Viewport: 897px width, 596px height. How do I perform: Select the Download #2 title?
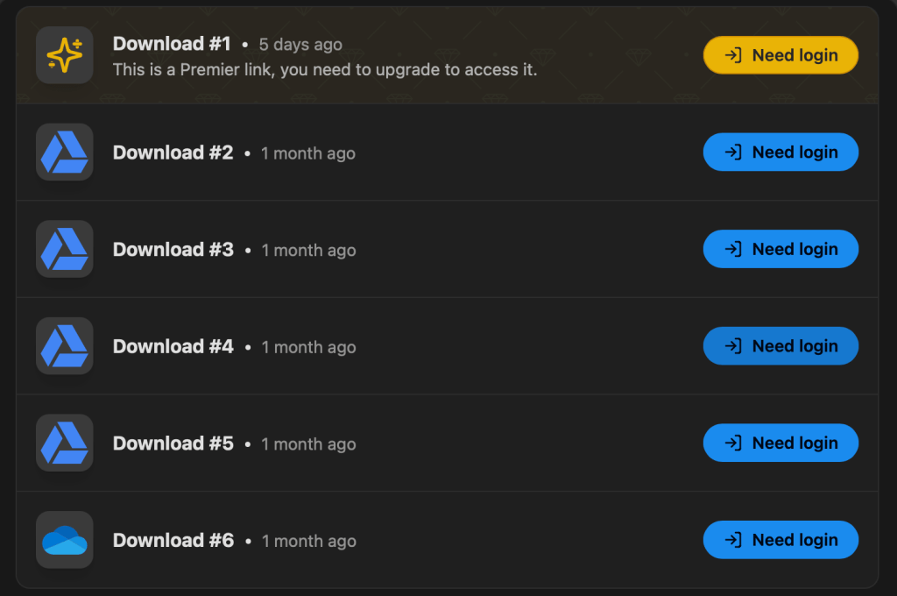tap(173, 153)
